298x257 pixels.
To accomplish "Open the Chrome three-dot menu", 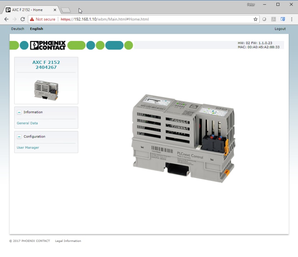I will tap(292, 19).
